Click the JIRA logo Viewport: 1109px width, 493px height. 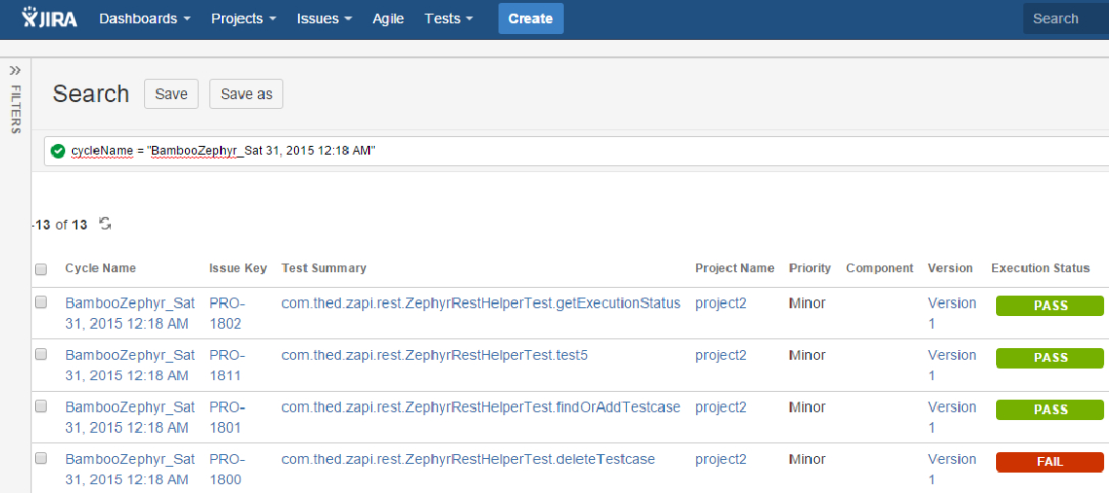click(50, 18)
